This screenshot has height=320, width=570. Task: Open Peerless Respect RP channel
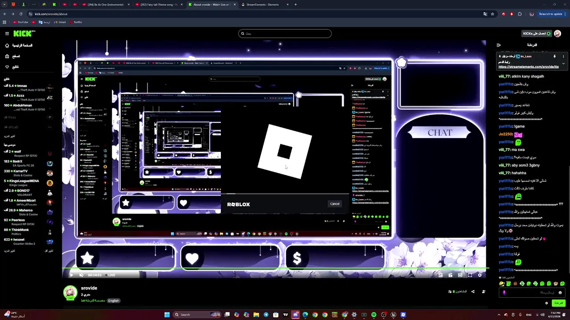[x=28, y=222]
